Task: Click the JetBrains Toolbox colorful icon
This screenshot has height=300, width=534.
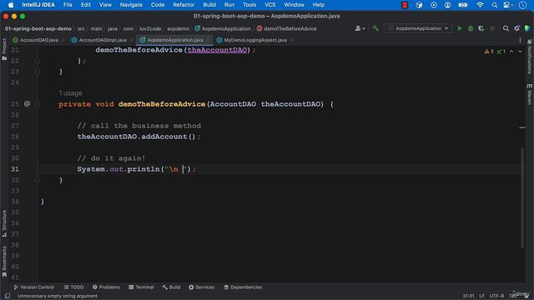Action: (527, 28)
